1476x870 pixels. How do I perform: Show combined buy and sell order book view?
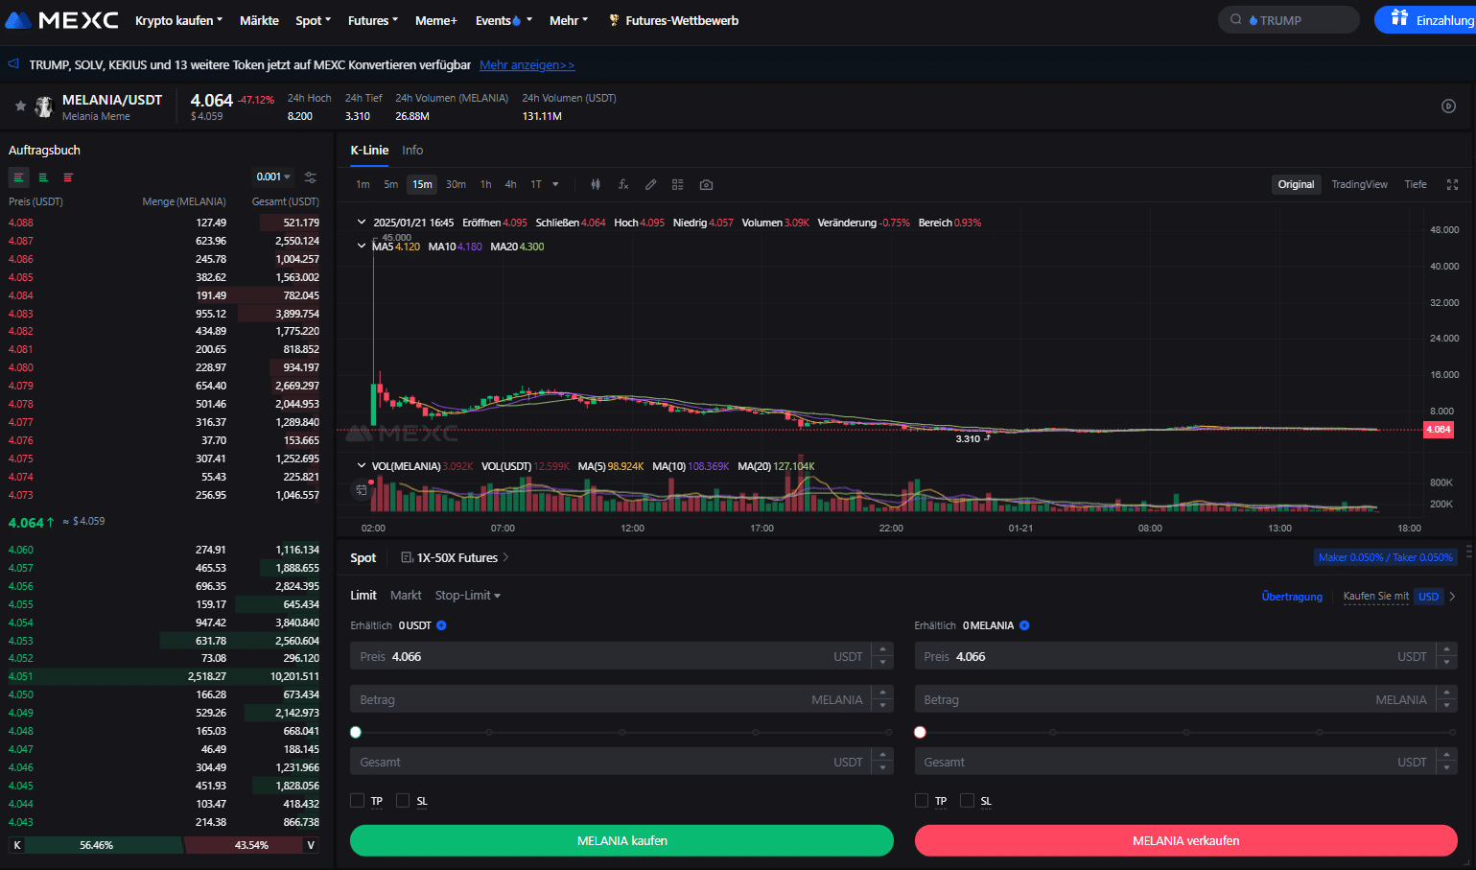(x=18, y=177)
